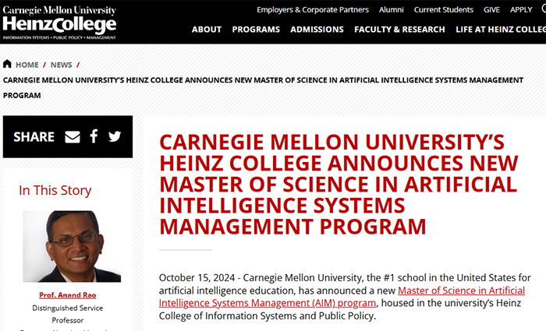
Task: Click the GIVE link
Action: (x=491, y=9)
